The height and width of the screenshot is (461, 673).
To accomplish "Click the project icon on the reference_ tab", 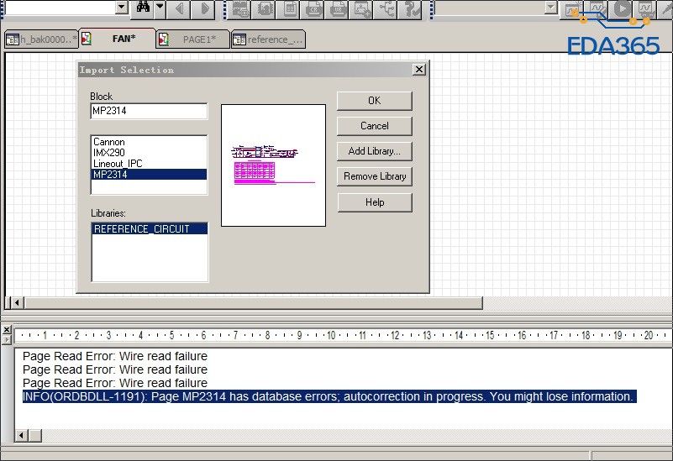I will 239,39.
